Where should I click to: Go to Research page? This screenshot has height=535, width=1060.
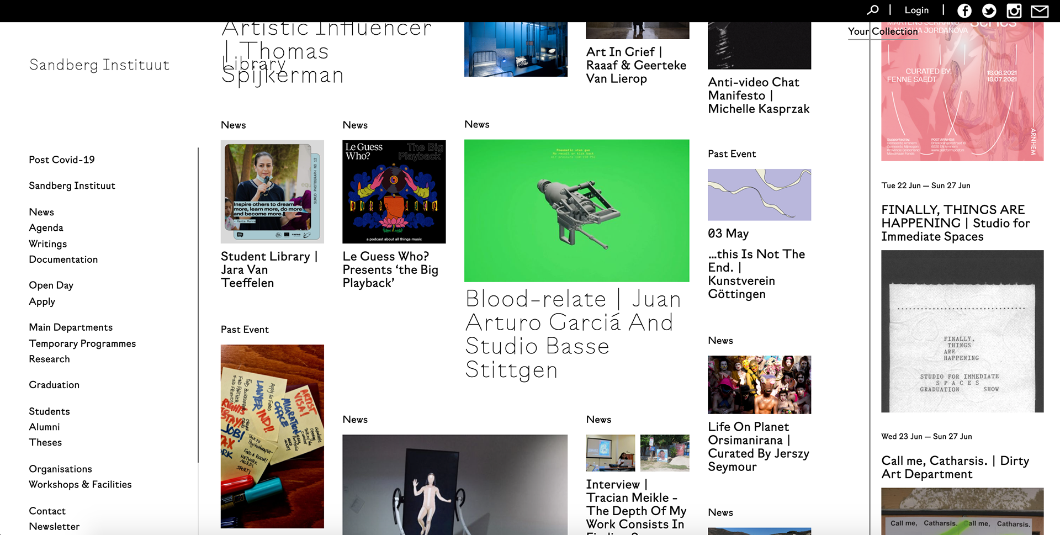(x=49, y=359)
